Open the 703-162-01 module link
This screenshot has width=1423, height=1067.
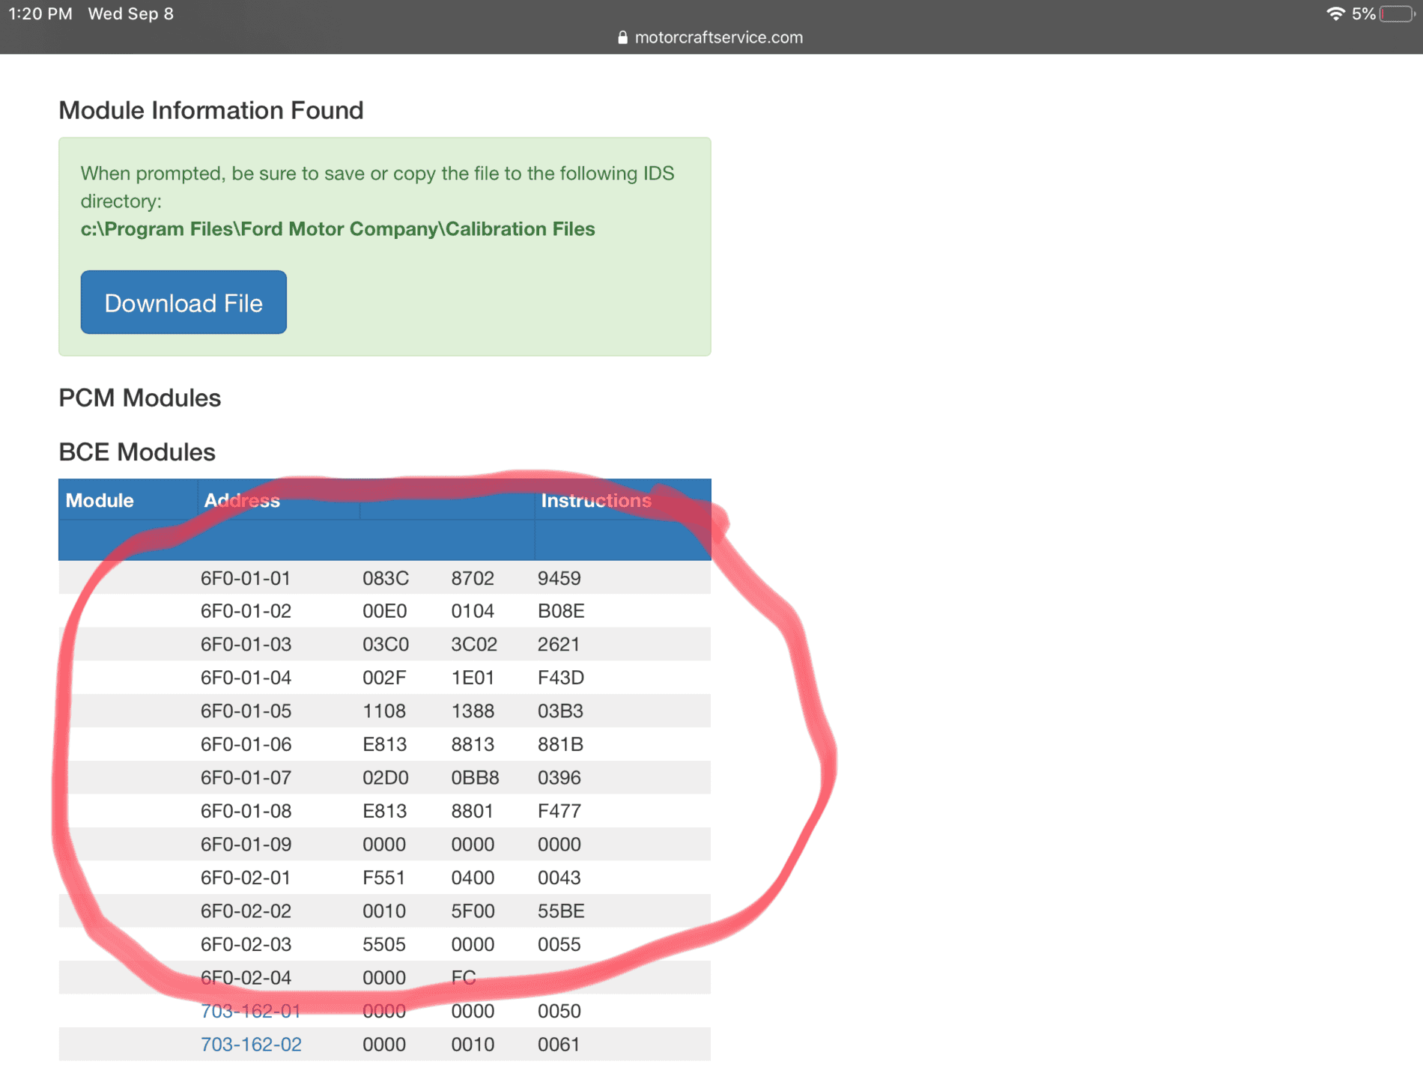click(251, 1011)
